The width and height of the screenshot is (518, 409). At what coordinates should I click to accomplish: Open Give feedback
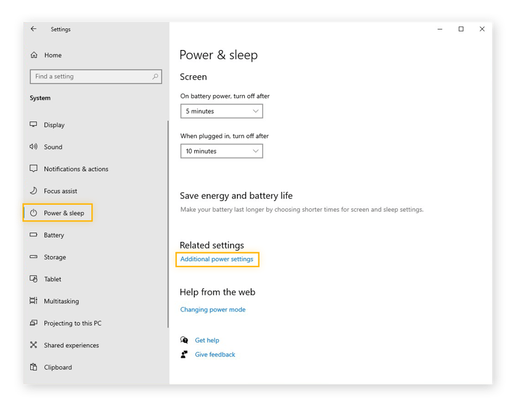[x=215, y=354]
